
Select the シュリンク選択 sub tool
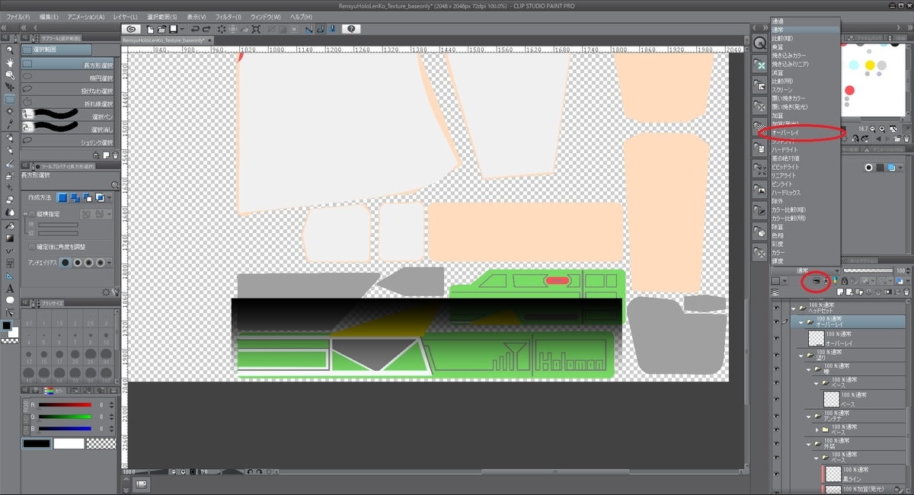point(68,142)
